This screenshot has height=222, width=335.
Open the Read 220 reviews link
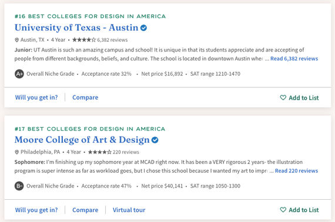(x=297, y=170)
